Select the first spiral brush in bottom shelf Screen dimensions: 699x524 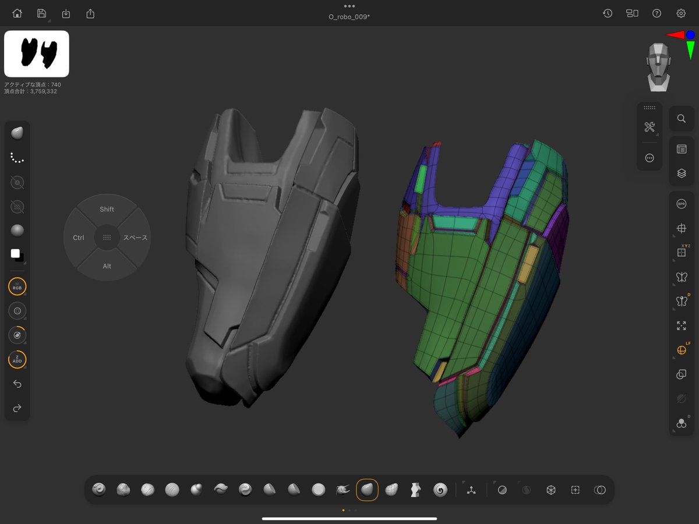98,490
